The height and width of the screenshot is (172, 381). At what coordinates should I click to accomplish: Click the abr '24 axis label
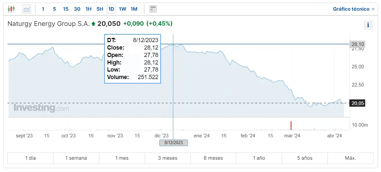(335, 136)
